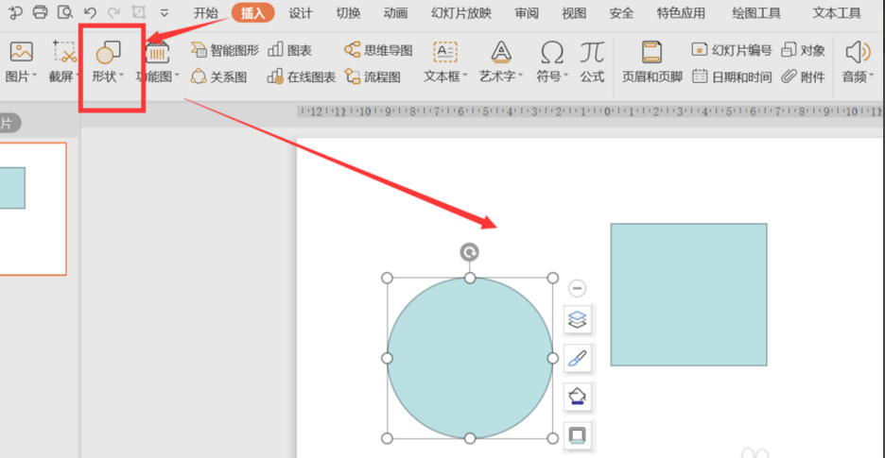Open Print Preview from quick access toolbar
Viewport: 885px width, 458px height.
point(66,12)
